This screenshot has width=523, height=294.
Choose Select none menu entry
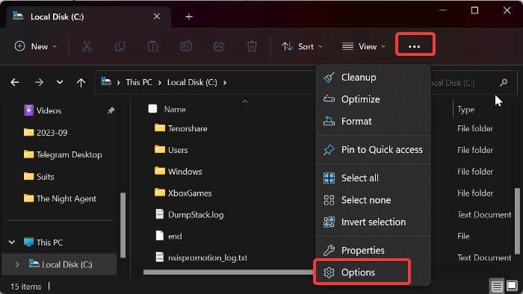[x=374, y=200]
